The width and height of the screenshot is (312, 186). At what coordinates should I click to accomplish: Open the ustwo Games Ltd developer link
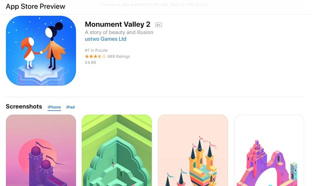106,39
